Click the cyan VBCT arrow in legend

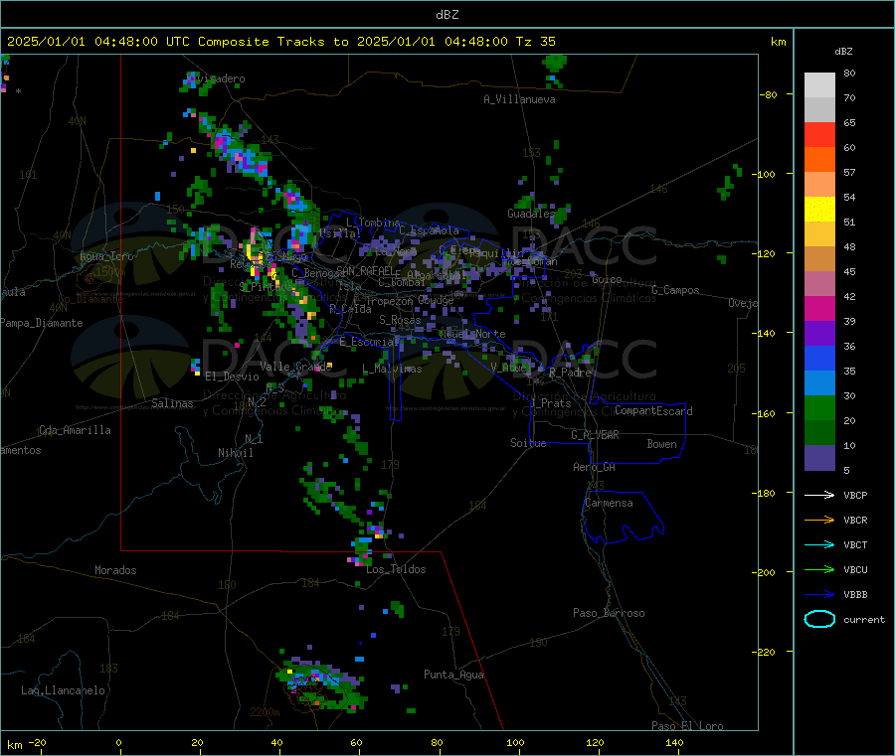click(x=819, y=545)
